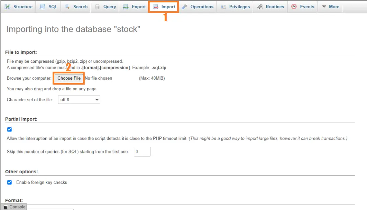
Task: Uncheck the partial import interruption checkbox
Action: [9, 129]
